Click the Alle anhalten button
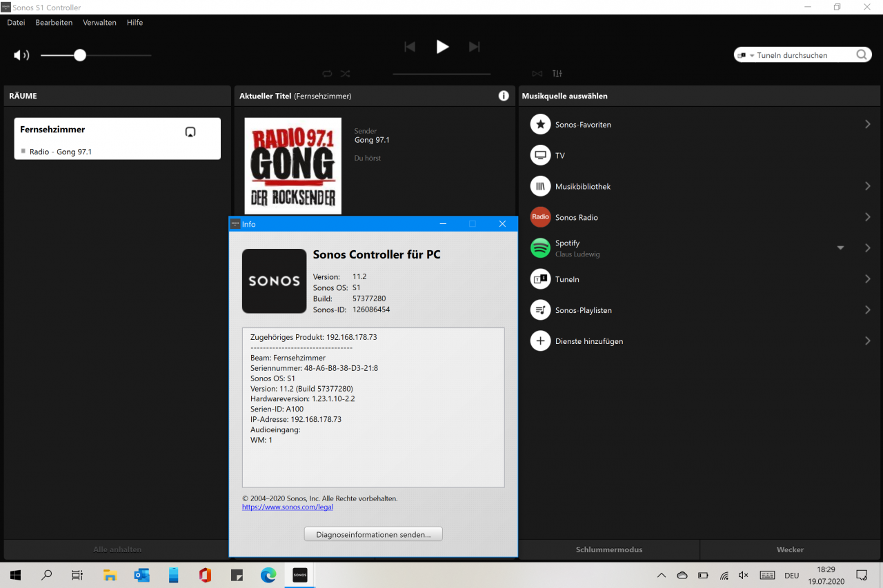The image size is (883, 588). 117,549
